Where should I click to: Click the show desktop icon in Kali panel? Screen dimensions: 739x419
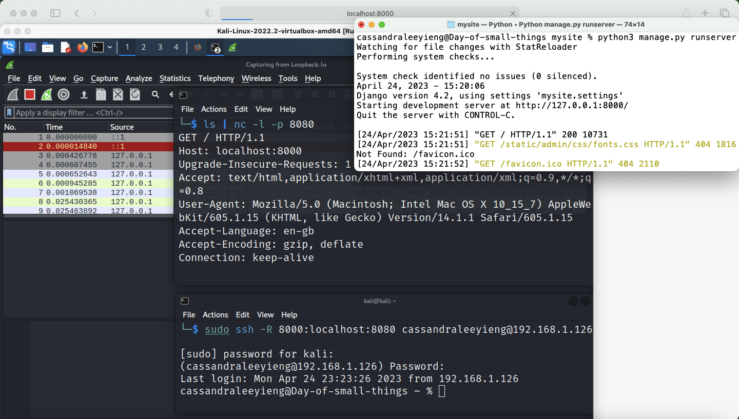click(30, 47)
